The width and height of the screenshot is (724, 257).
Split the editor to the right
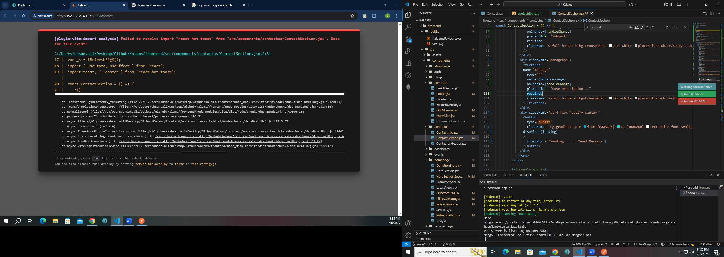pyautogui.click(x=712, y=13)
